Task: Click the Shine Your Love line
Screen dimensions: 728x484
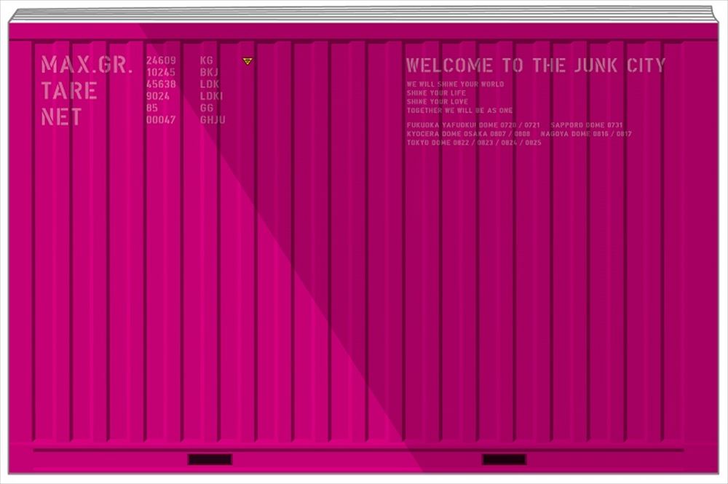Action: pyautogui.click(x=438, y=102)
